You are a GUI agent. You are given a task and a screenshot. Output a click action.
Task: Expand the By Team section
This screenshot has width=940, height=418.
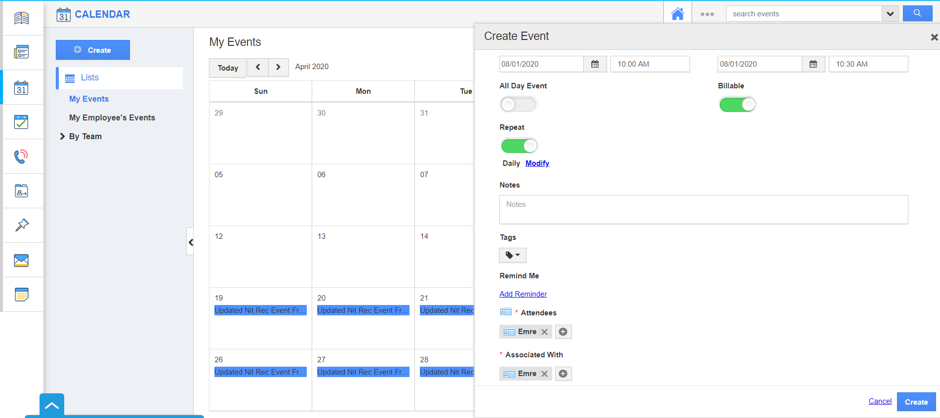(63, 136)
